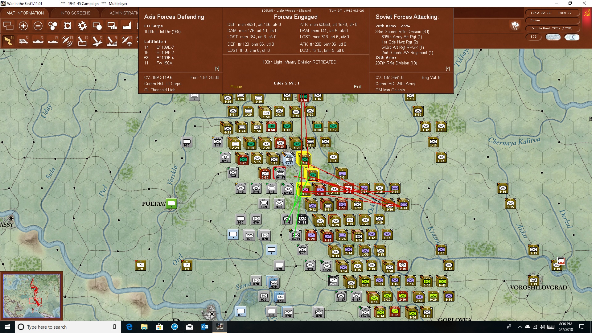Toggle the rectangle and bars toolbar icon
The height and width of the screenshot is (333, 592).
(x=112, y=26)
